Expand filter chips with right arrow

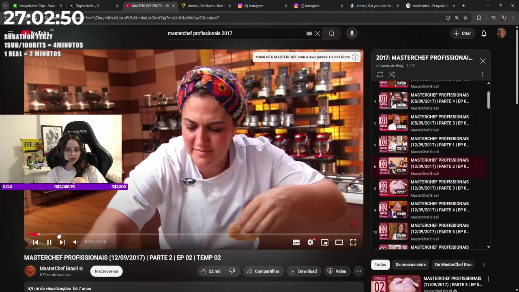[x=483, y=265]
